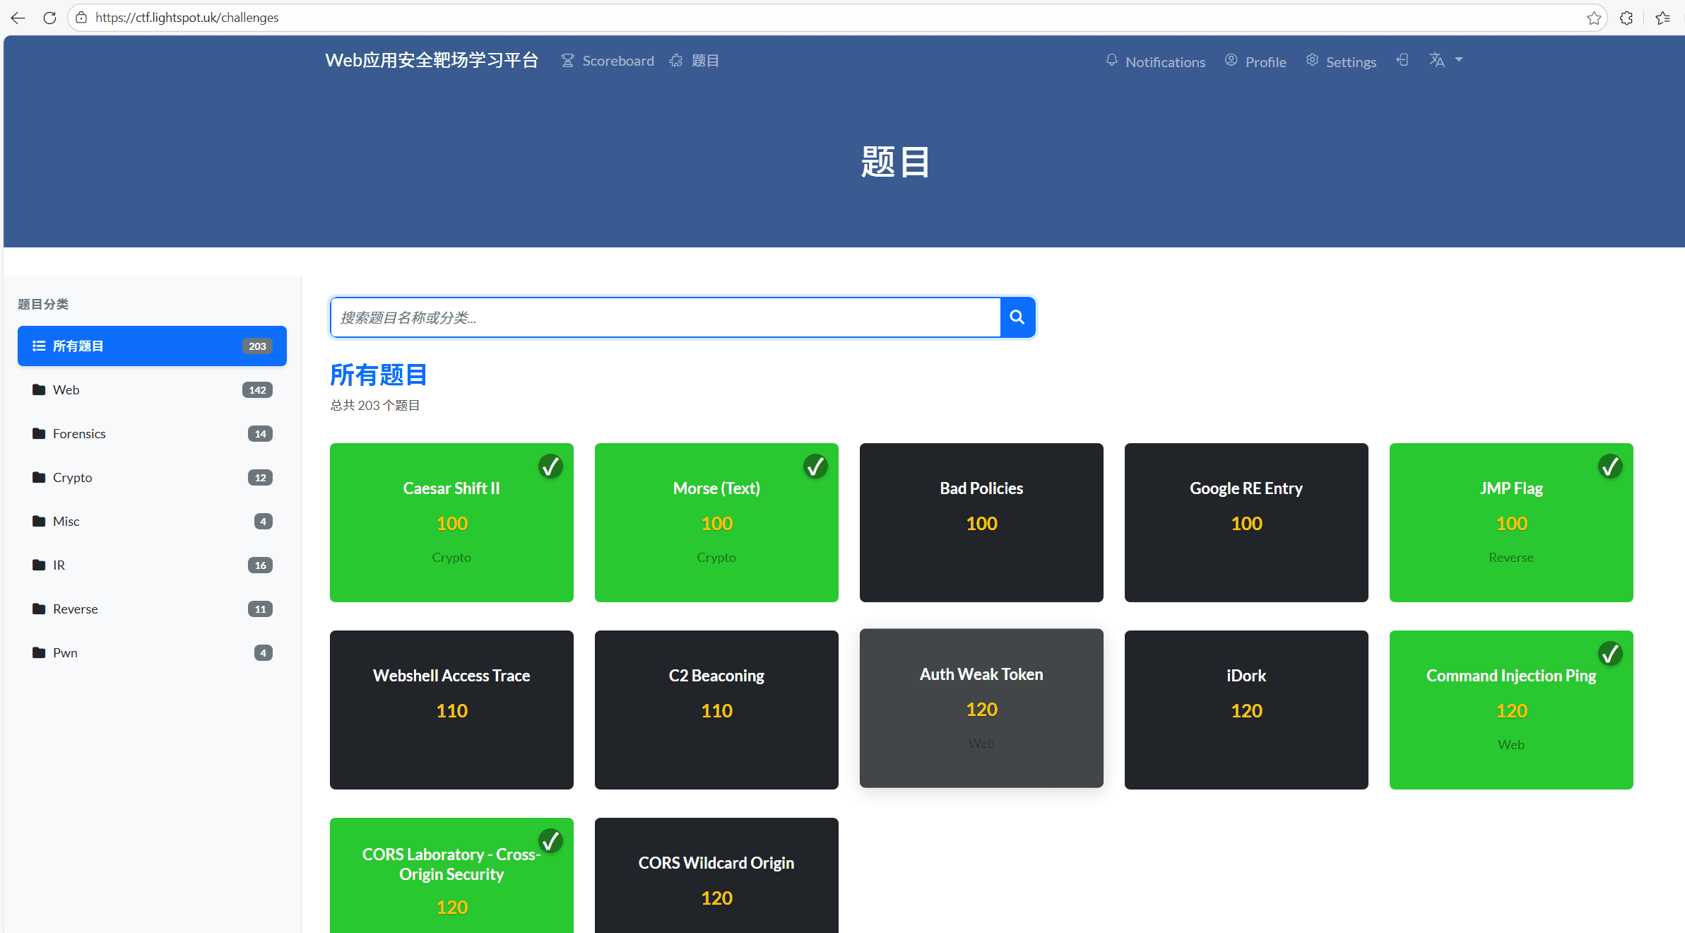This screenshot has width=1685, height=933.
Task: Click the logout icon in navbar
Action: [1402, 60]
